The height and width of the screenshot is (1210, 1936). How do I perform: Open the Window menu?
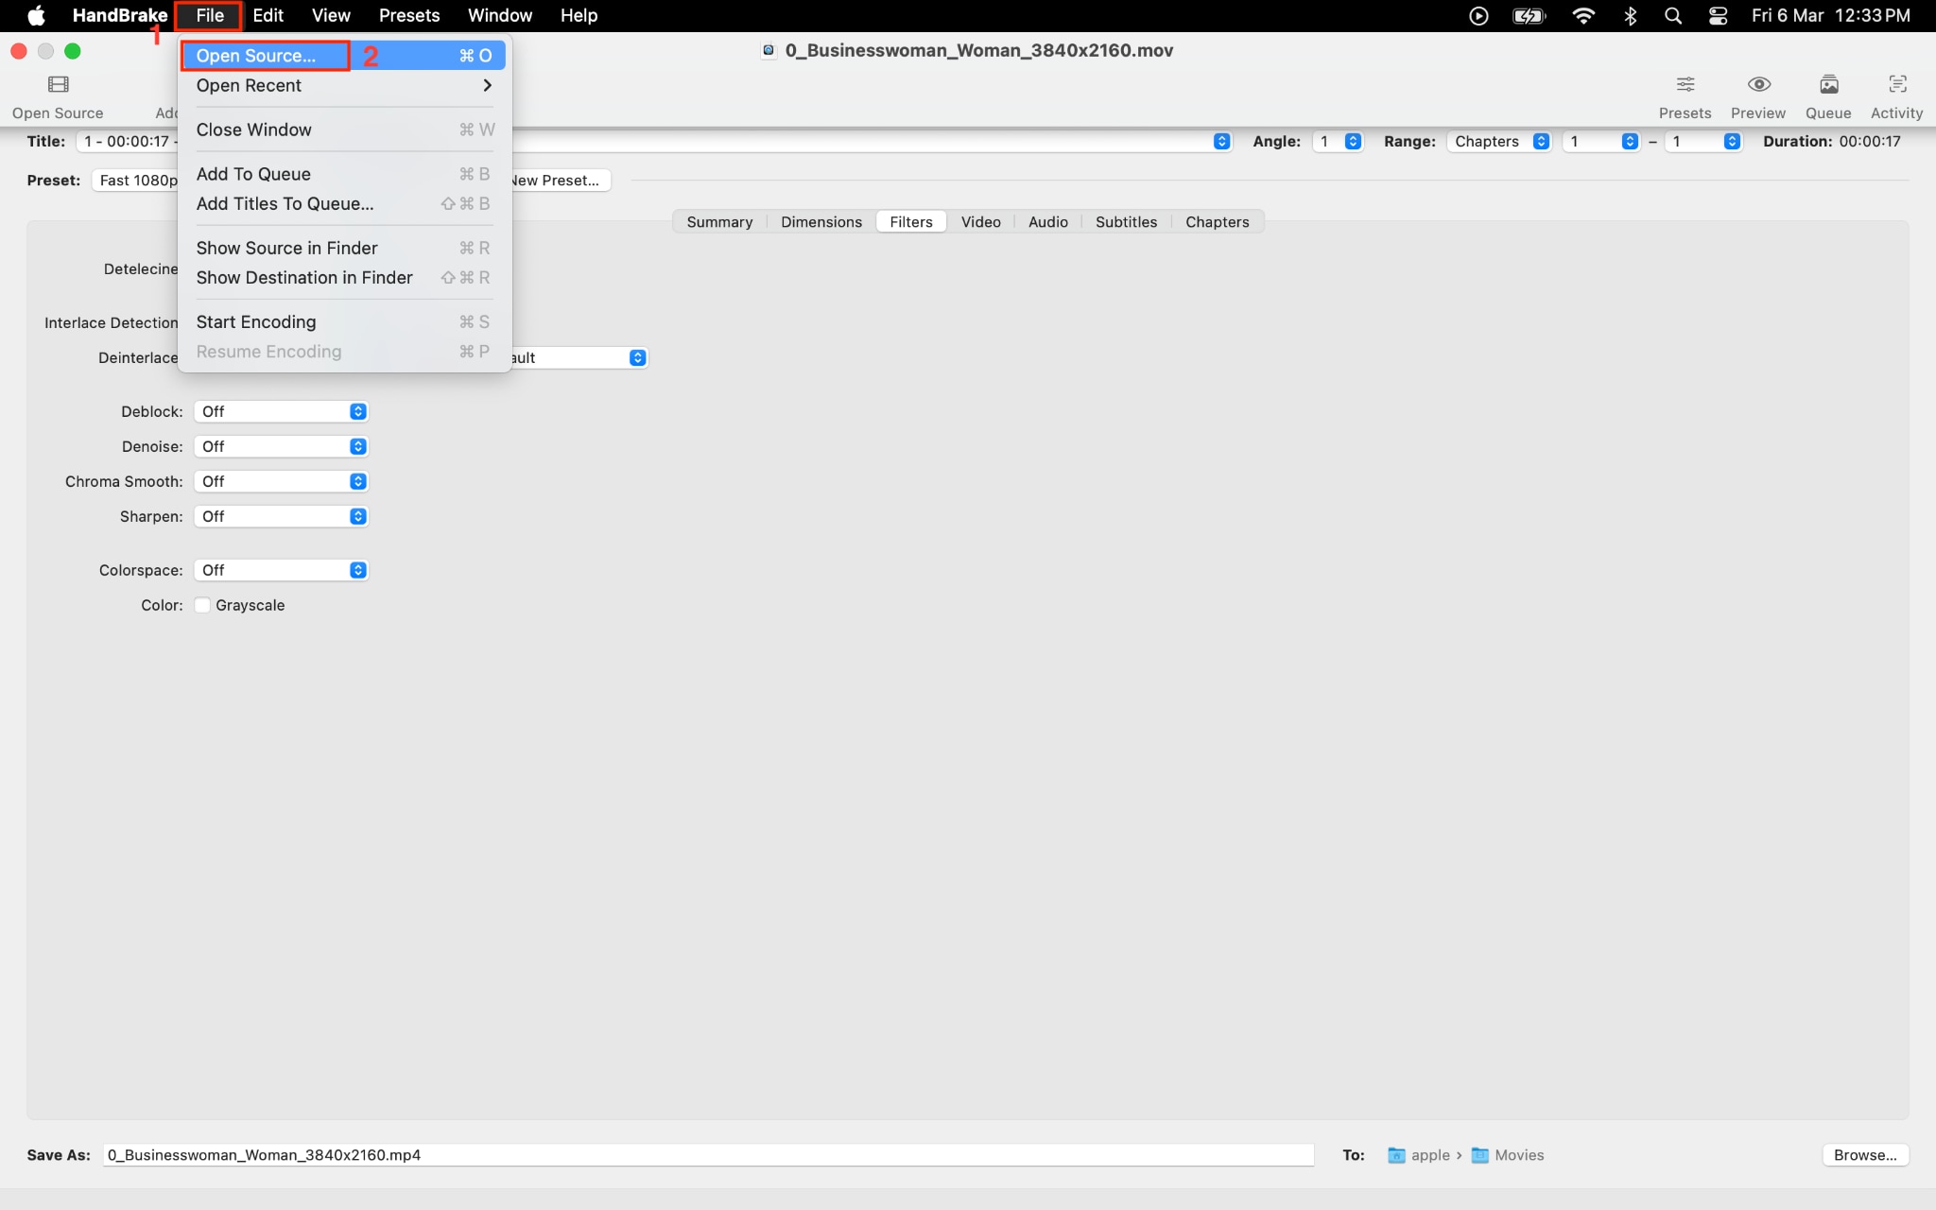[x=499, y=15]
